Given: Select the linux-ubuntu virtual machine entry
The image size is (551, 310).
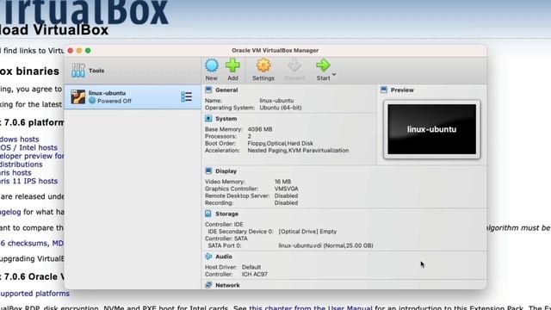Looking at the screenshot, I should [133, 97].
